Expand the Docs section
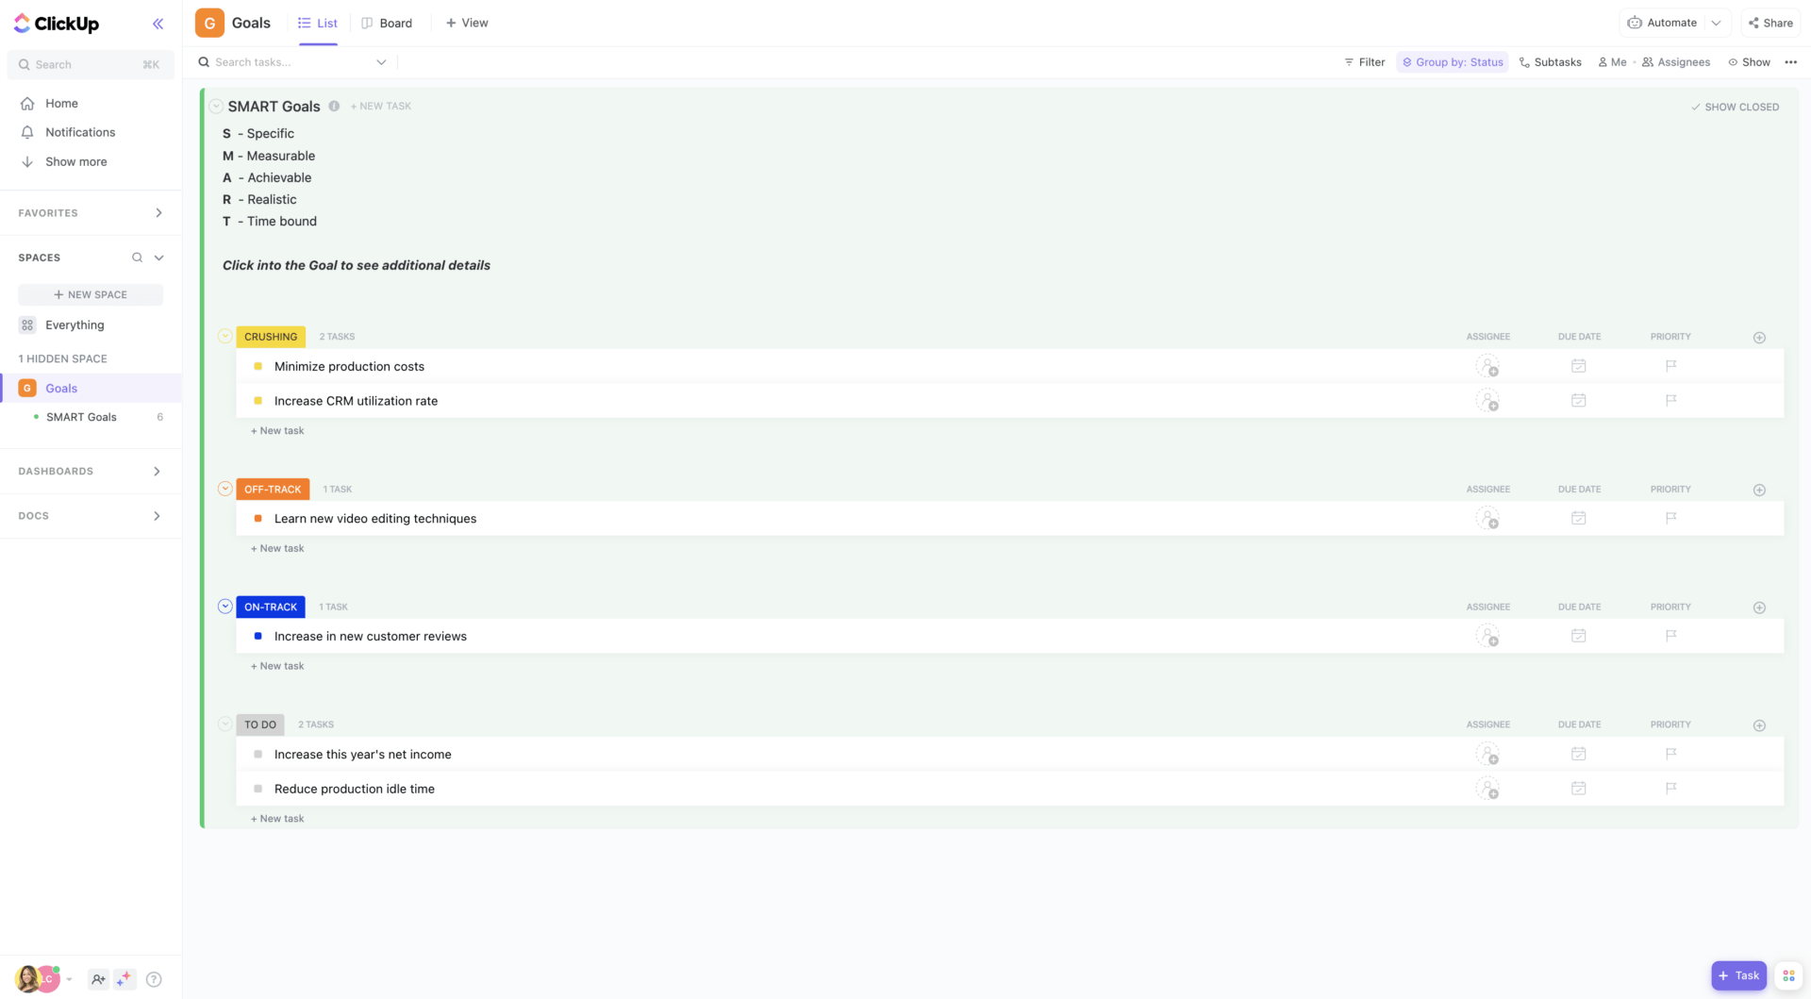 [x=157, y=516]
